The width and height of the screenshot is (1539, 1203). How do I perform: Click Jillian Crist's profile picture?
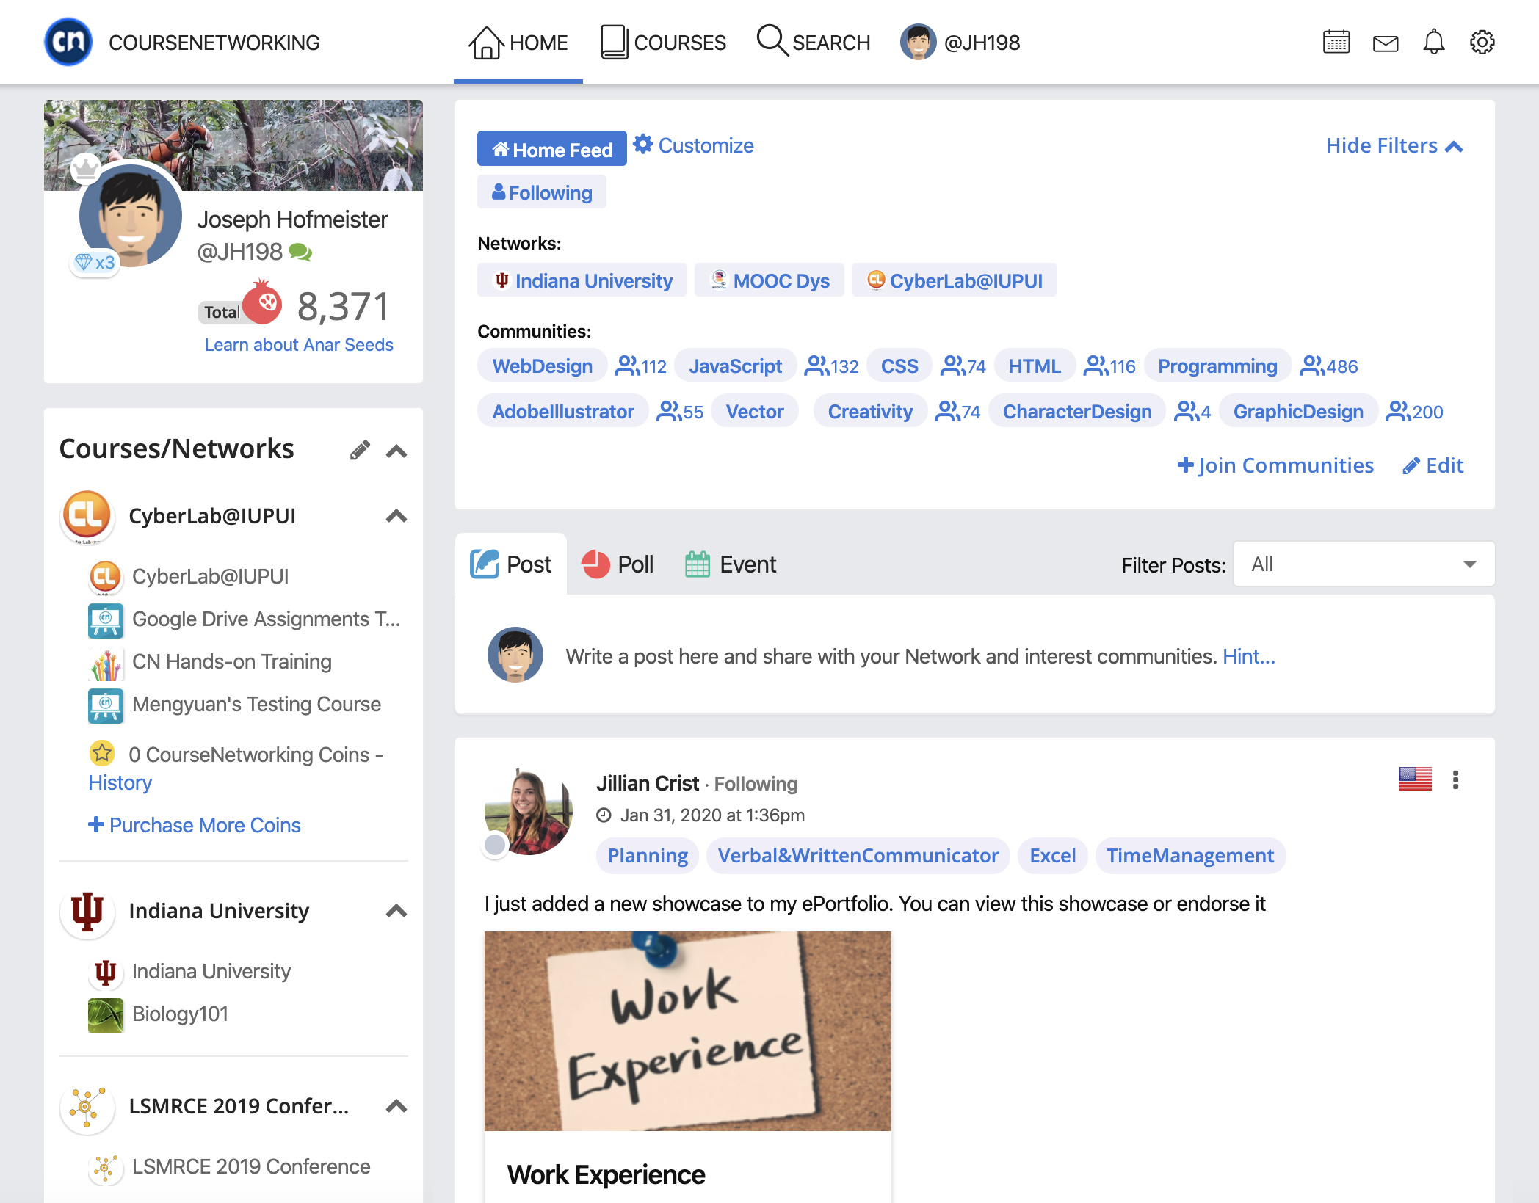coord(528,812)
